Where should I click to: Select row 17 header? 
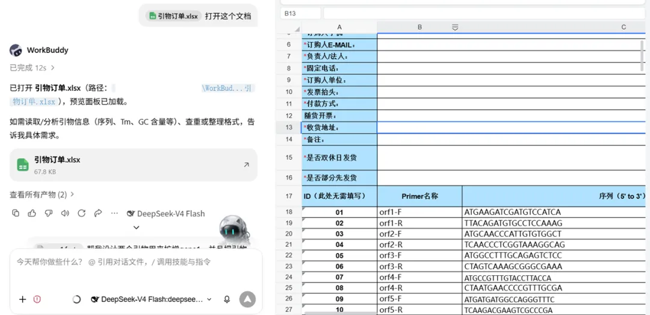coord(289,196)
